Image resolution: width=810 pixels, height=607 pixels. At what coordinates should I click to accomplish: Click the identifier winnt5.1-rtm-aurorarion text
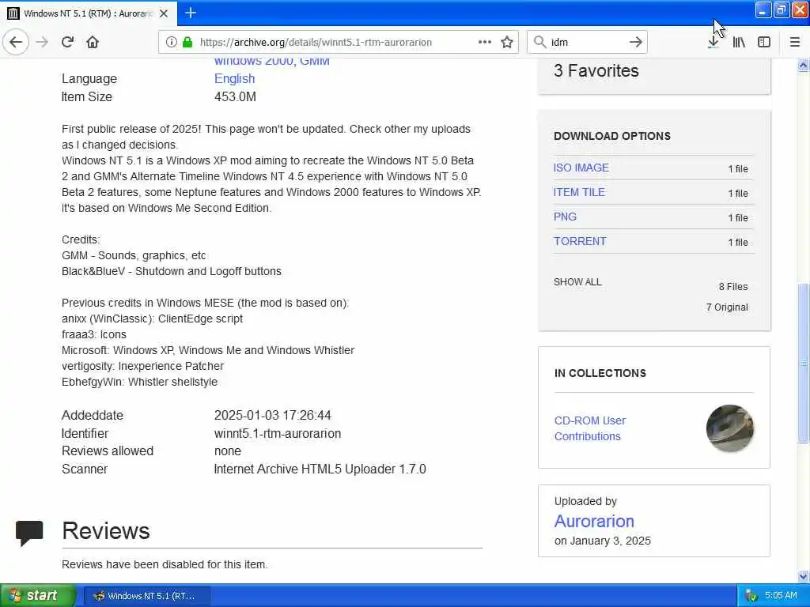(278, 434)
